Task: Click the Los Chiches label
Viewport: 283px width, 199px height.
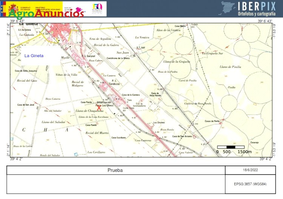Action: (159, 122)
